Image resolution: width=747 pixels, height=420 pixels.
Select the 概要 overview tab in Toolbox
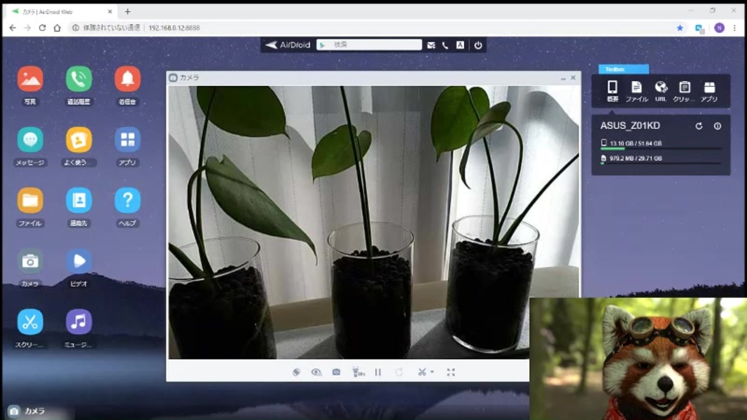(612, 92)
